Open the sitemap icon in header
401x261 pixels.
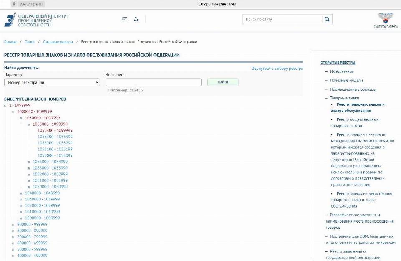136,19
